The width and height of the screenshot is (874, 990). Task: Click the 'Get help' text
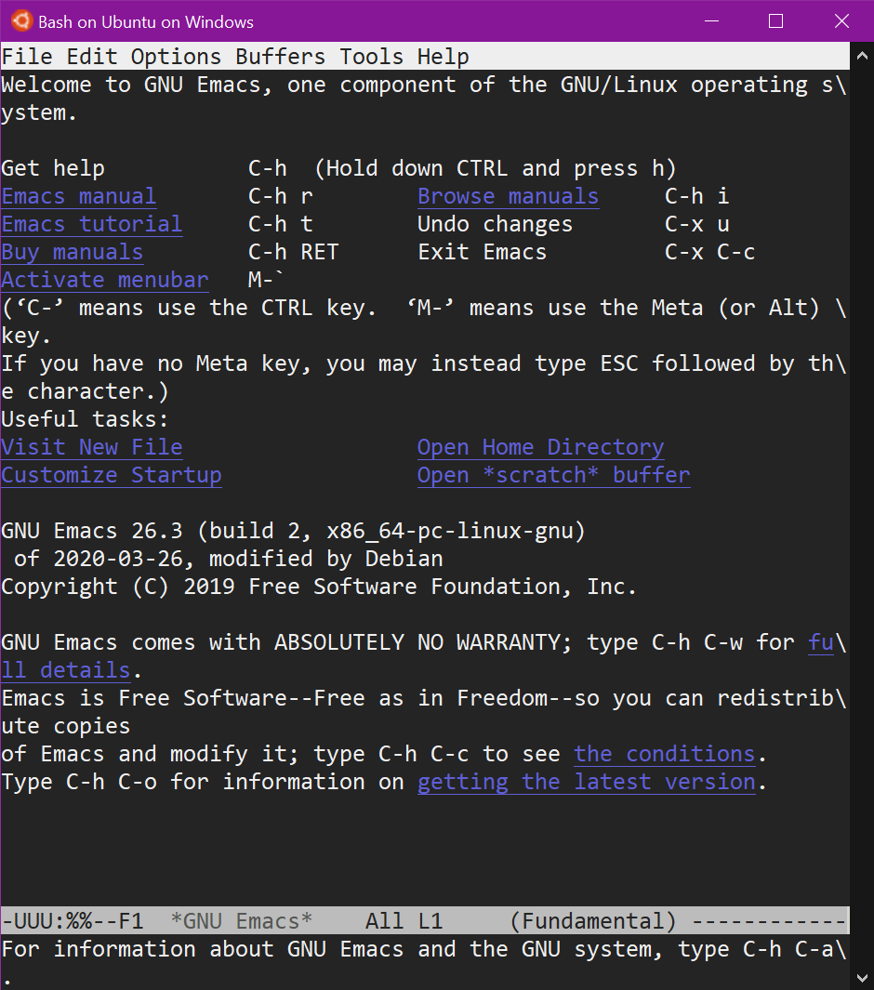pos(53,168)
